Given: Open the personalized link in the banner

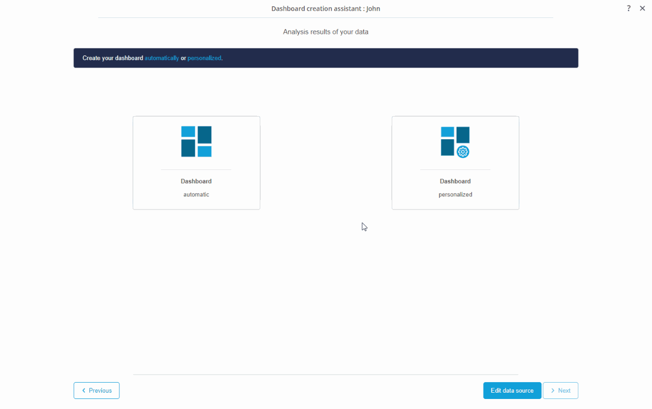Looking at the screenshot, I should click(x=204, y=58).
